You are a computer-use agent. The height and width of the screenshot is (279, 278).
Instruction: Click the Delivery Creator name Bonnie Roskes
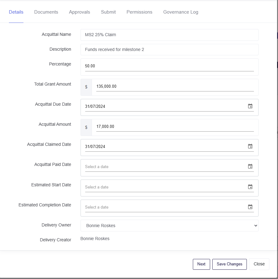point(95,239)
